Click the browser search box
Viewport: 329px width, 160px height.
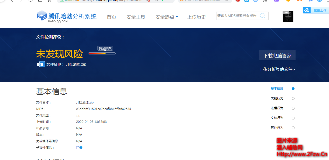tap(205, 1)
